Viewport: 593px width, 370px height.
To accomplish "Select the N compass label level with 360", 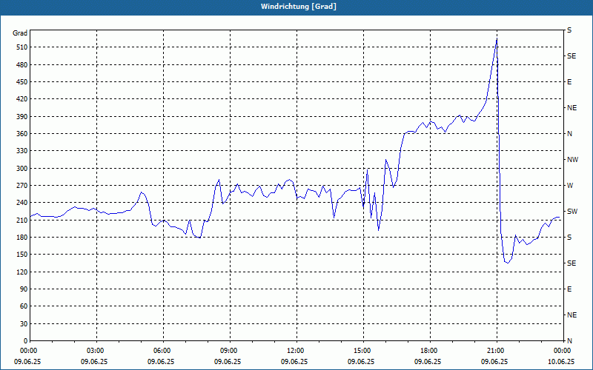I will click(569, 134).
